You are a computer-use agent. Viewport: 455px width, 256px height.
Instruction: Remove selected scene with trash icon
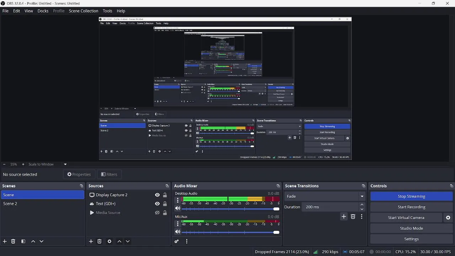click(13, 241)
